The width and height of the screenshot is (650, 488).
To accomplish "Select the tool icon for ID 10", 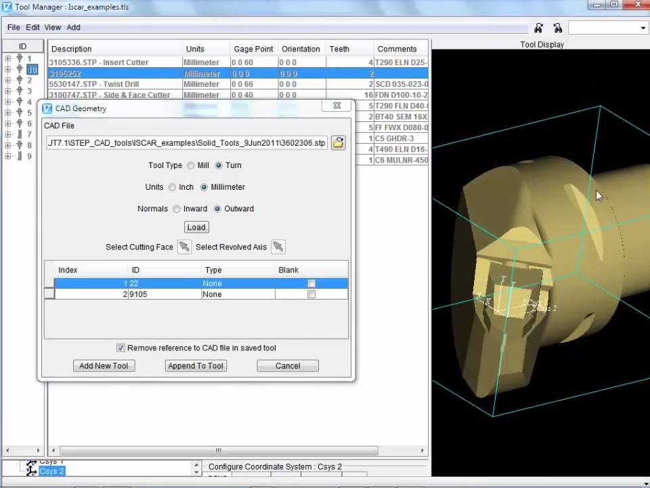I will coord(20,69).
